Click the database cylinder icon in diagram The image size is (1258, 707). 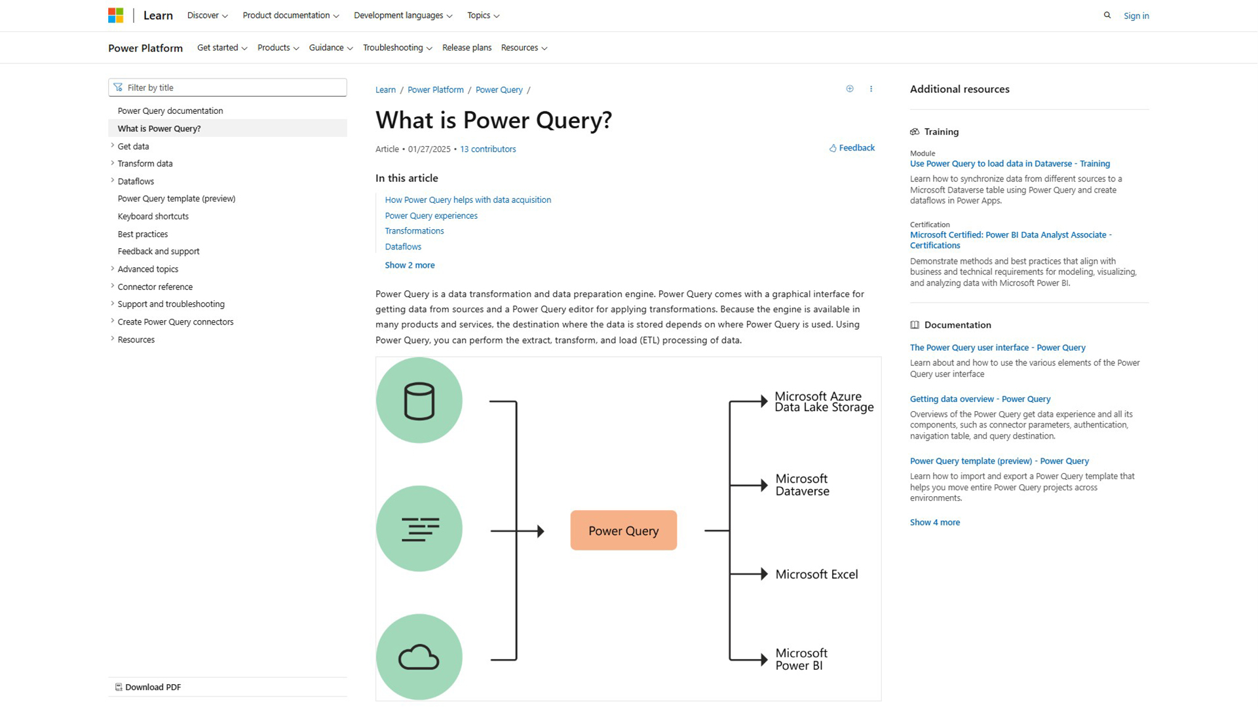click(x=419, y=401)
